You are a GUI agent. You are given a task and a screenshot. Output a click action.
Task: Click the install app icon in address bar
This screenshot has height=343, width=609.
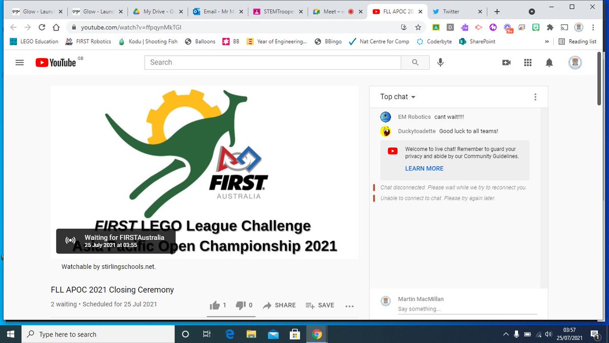(404, 27)
